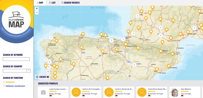Open cluster marker 2 near San Sebastian
203x98 pixels.
tap(123, 39)
